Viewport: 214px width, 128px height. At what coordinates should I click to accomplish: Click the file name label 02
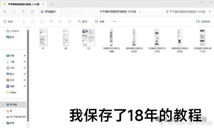66,48
